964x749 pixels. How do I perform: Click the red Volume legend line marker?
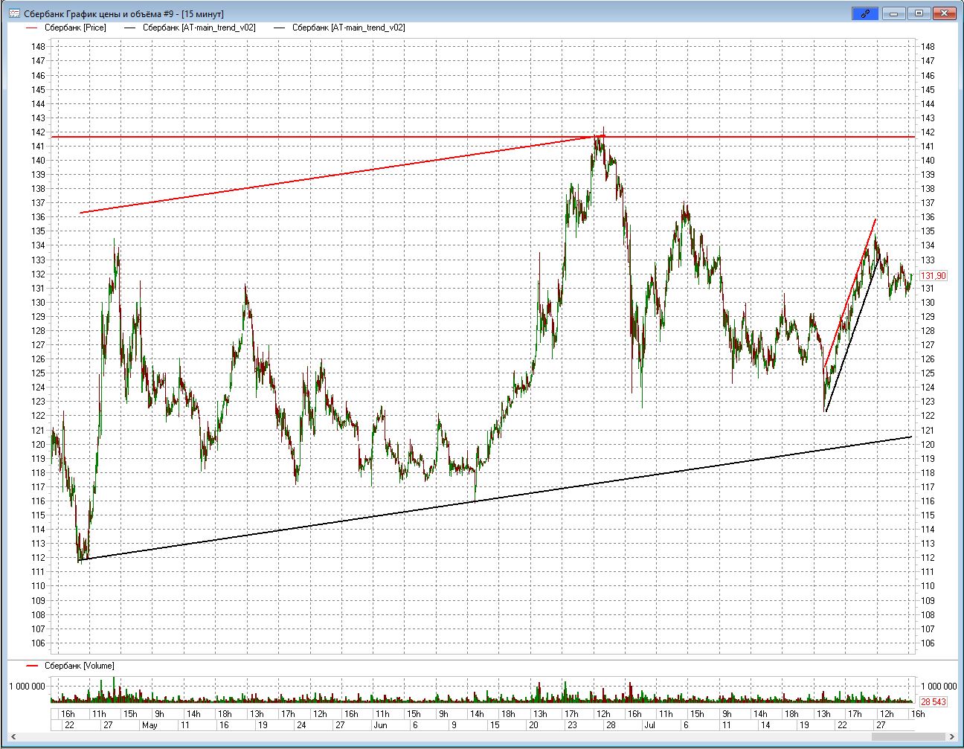pos(31,666)
